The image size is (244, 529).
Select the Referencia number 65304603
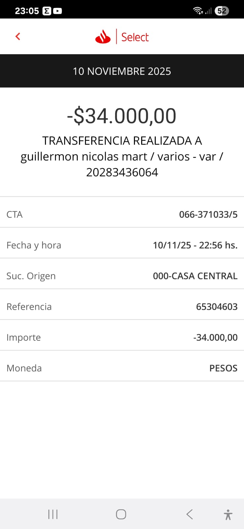[x=217, y=307]
